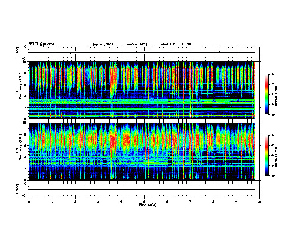Click the time axis tick label "4"
This screenshot has height=226, width=292.
tap(121, 202)
